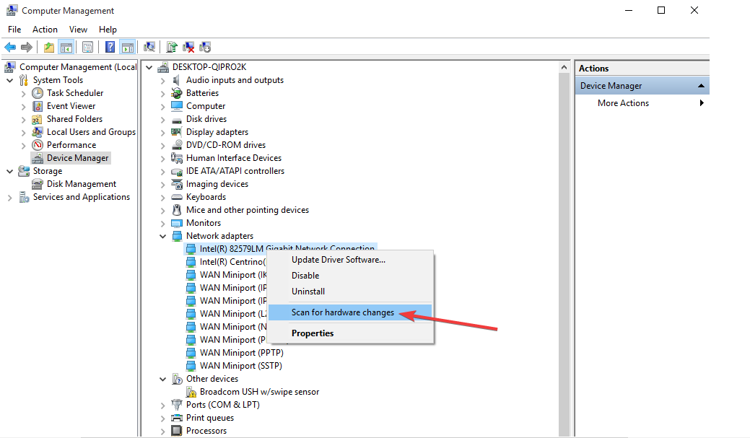
Task: Toggle the Show/Hide Console Tree button
Action: pos(66,48)
